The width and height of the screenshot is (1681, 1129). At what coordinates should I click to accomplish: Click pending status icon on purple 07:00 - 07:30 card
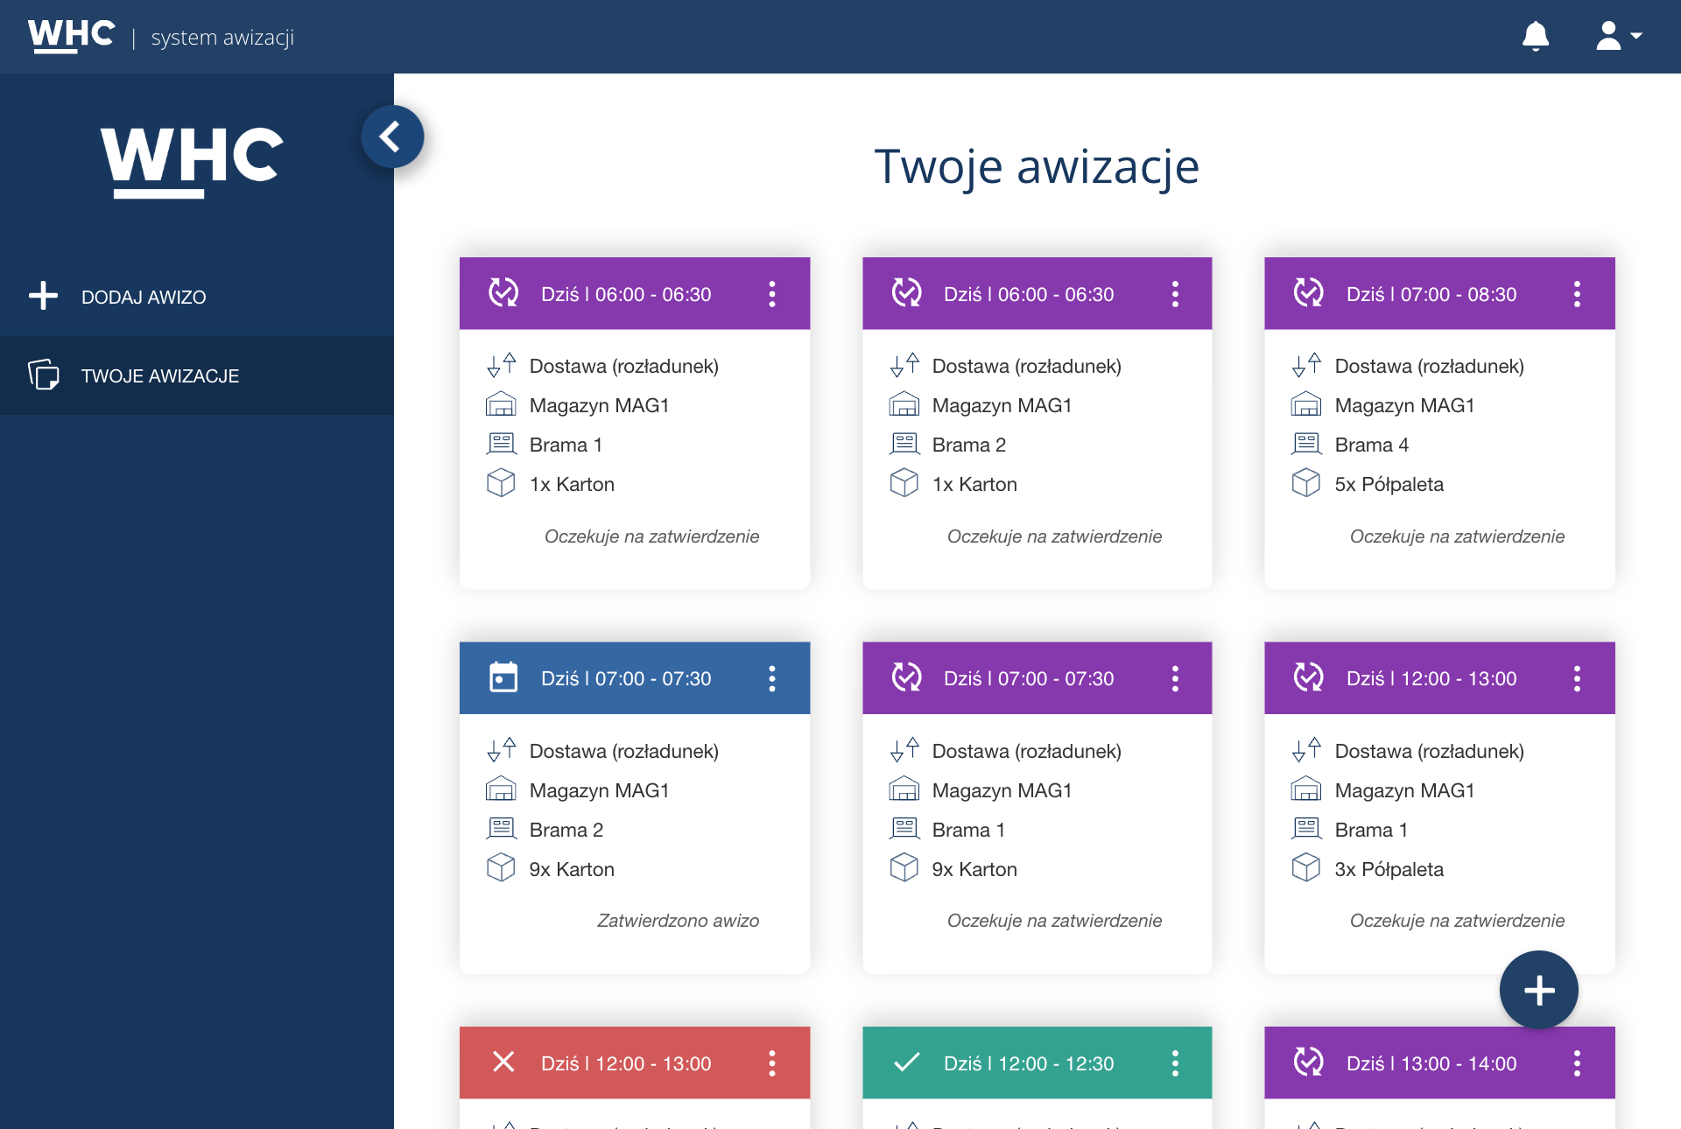coord(906,677)
